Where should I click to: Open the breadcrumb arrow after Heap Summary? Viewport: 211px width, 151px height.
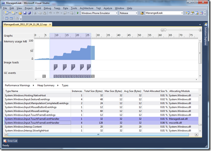pos(58,85)
